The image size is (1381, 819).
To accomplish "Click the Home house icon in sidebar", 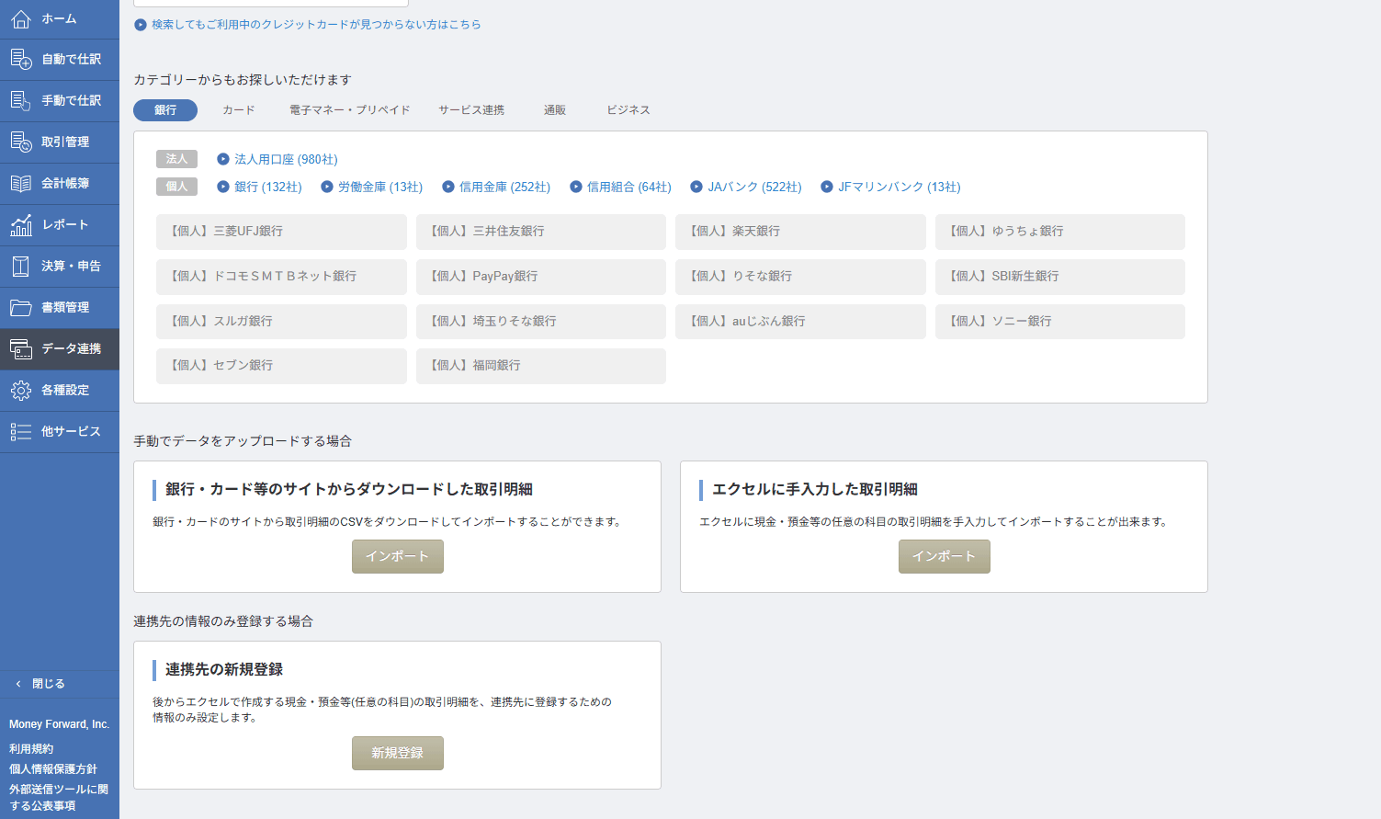I will (21, 18).
